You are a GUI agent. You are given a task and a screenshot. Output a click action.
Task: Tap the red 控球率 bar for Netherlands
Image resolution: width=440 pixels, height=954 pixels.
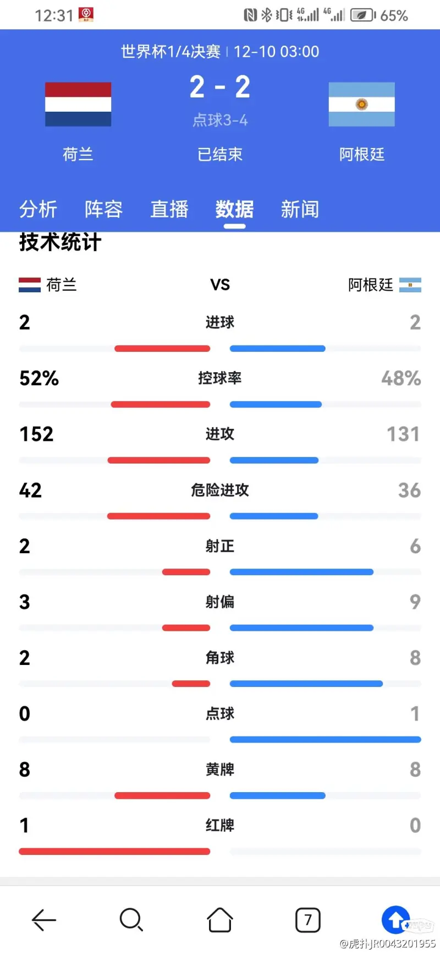click(x=161, y=405)
